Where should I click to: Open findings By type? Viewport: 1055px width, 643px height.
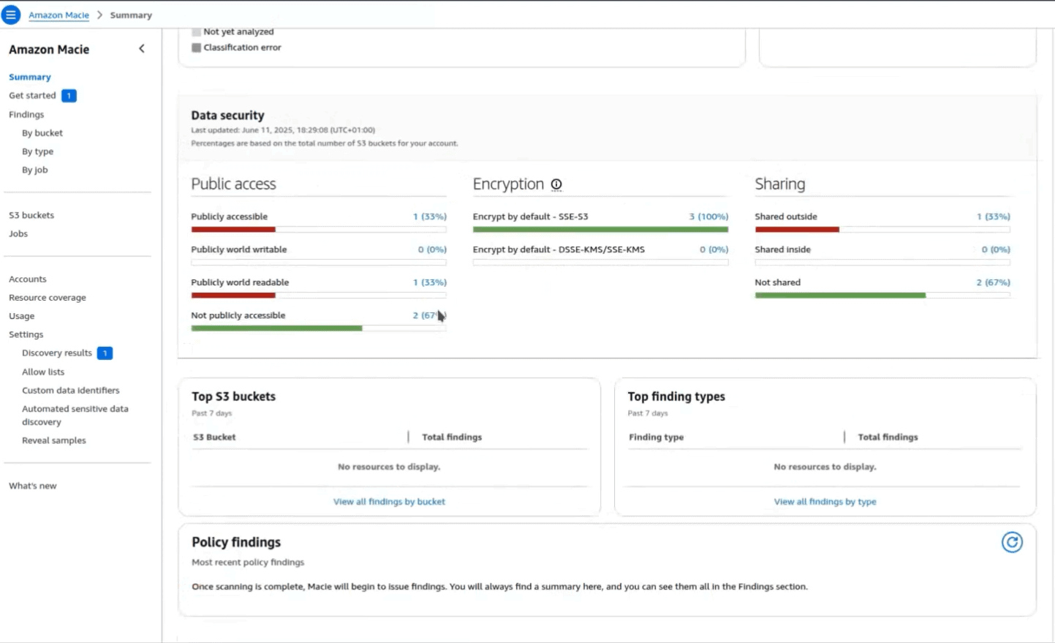37,151
